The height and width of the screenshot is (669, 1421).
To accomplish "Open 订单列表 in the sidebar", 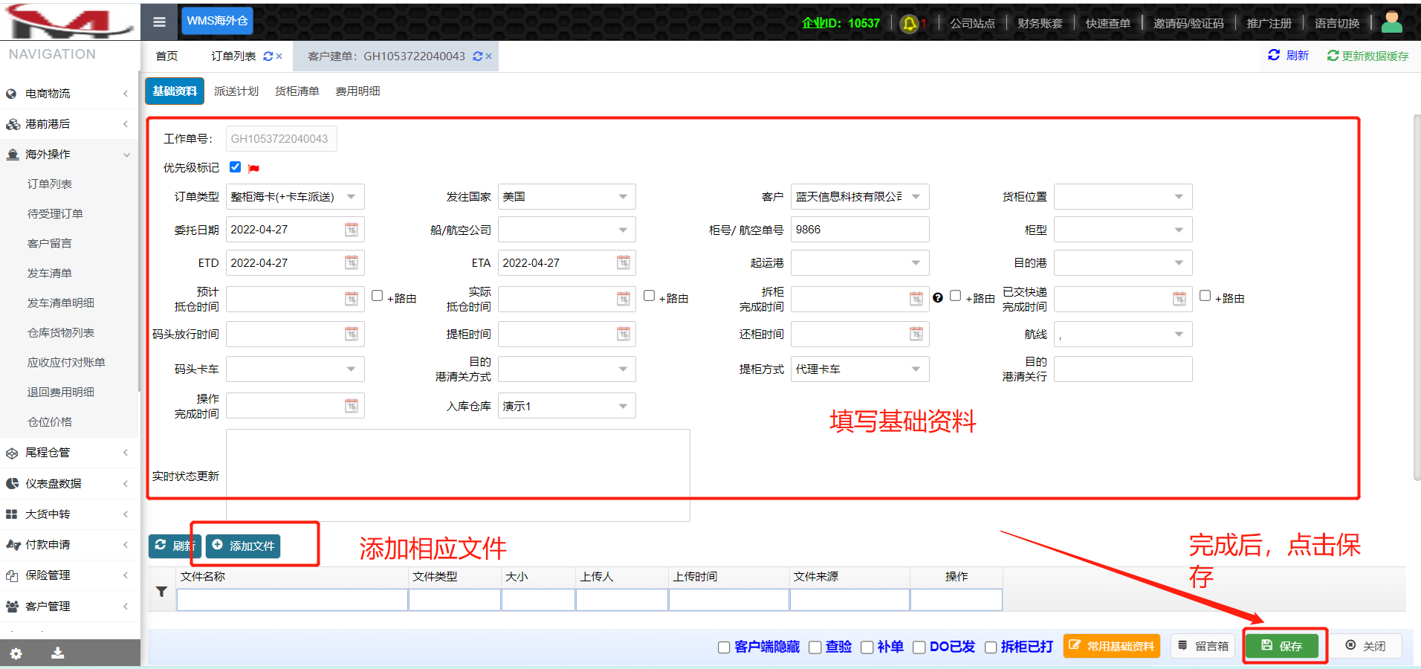I will click(x=50, y=184).
